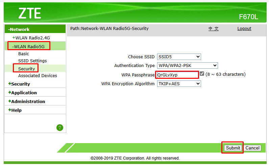Image resolution: width=269 pixels, height=165 pixels.
Task: Expand the Help section
Action: [15, 110]
